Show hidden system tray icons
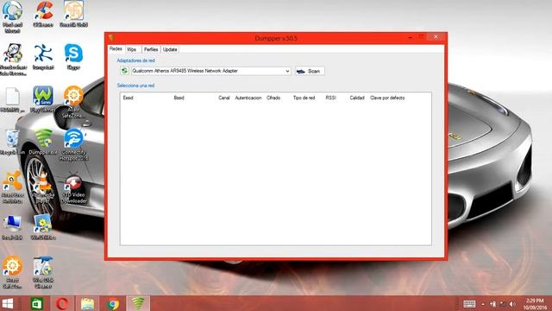 483,304
